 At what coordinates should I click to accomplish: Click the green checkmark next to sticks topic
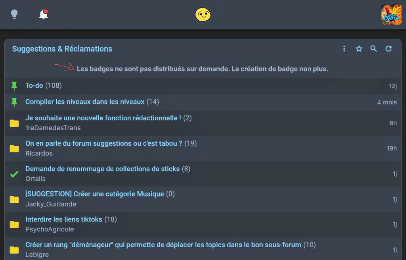pyautogui.click(x=14, y=174)
